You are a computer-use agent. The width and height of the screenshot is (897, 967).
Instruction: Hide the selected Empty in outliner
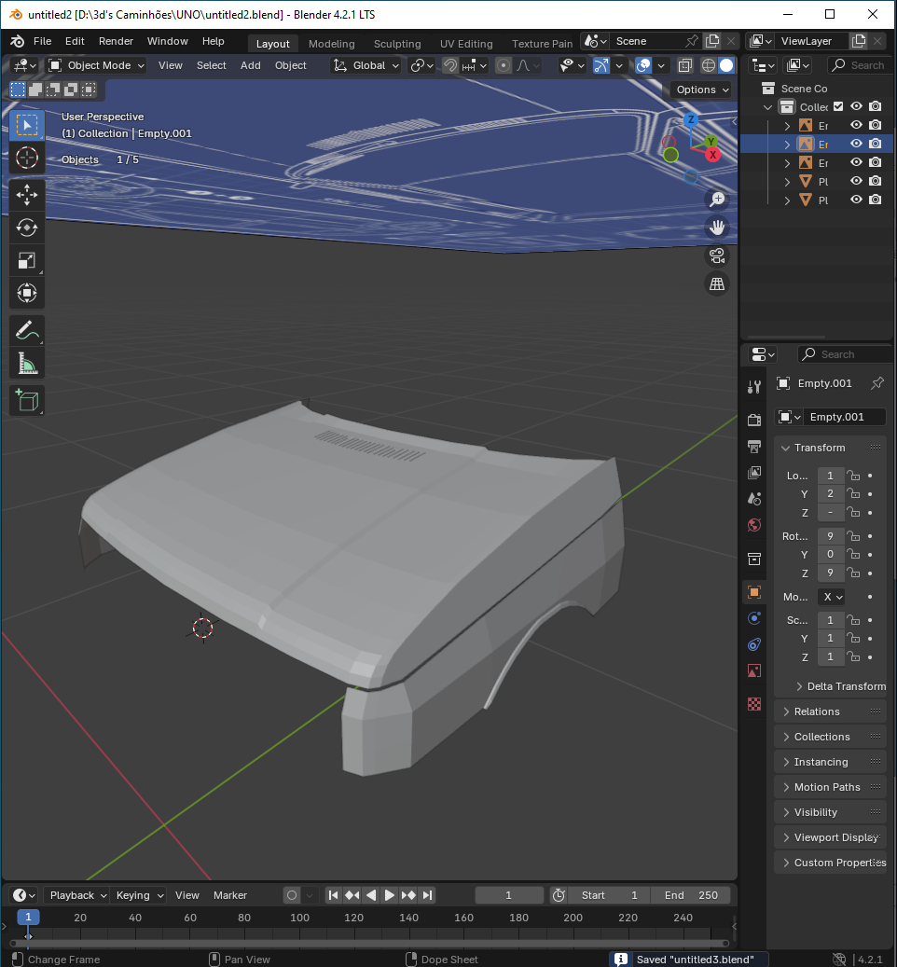(x=856, y=144)
